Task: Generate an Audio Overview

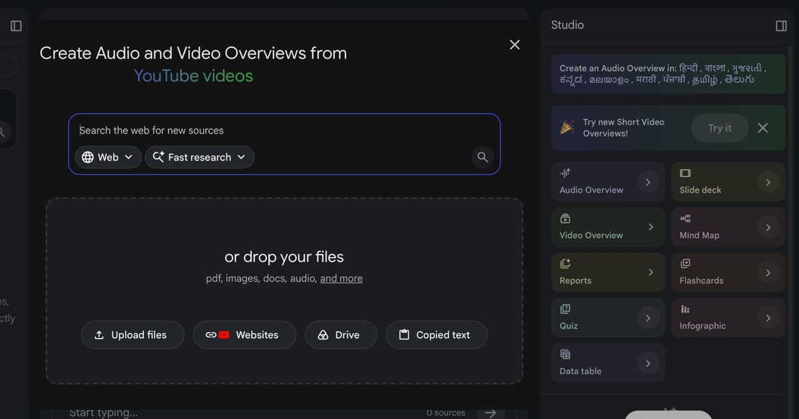Action: click(x=608, y=182)
